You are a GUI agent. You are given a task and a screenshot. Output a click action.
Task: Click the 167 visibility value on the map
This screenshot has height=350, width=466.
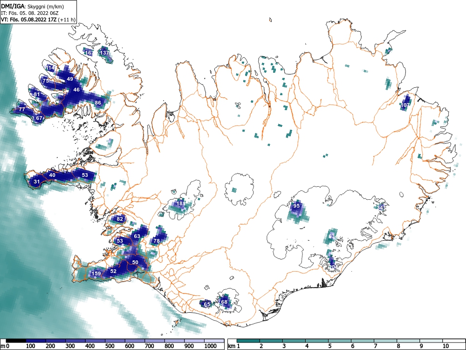click(x=89, y=53)
